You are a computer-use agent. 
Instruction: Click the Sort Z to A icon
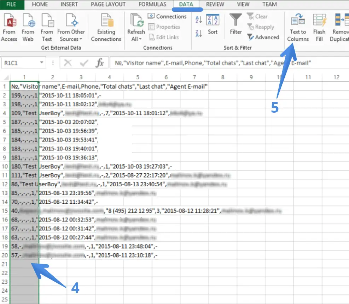point(198,33)
